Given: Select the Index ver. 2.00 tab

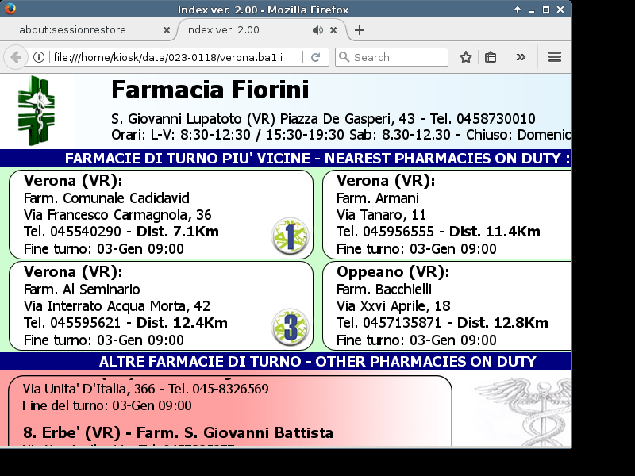Looking at the screenshot, I should pos(238,30).
